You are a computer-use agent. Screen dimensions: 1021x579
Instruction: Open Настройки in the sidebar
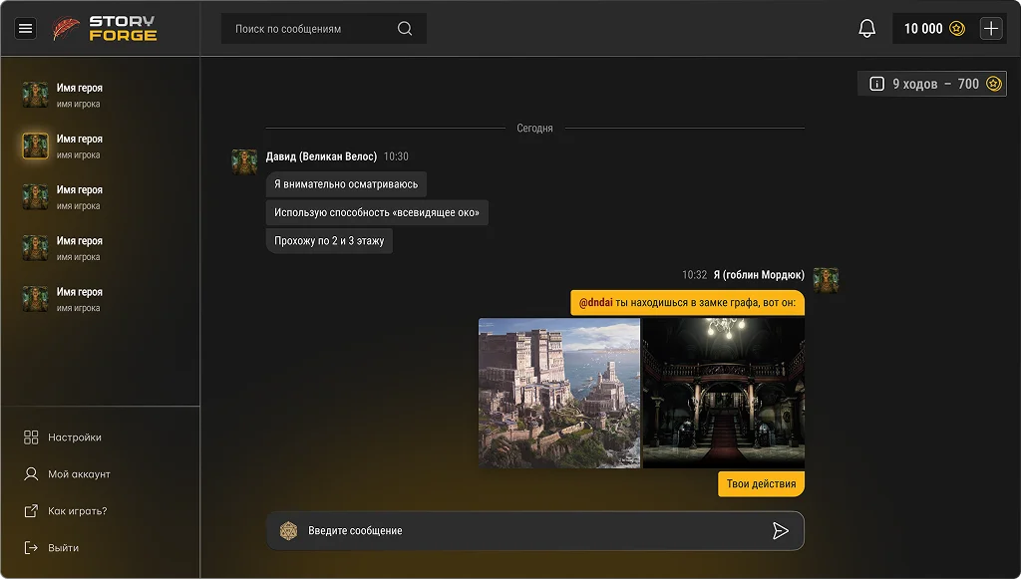(74, 437)
